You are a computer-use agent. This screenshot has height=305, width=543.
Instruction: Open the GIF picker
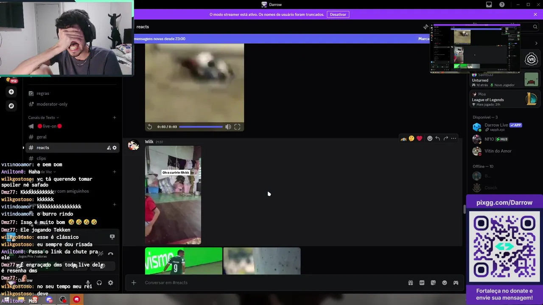click(422, 283)
